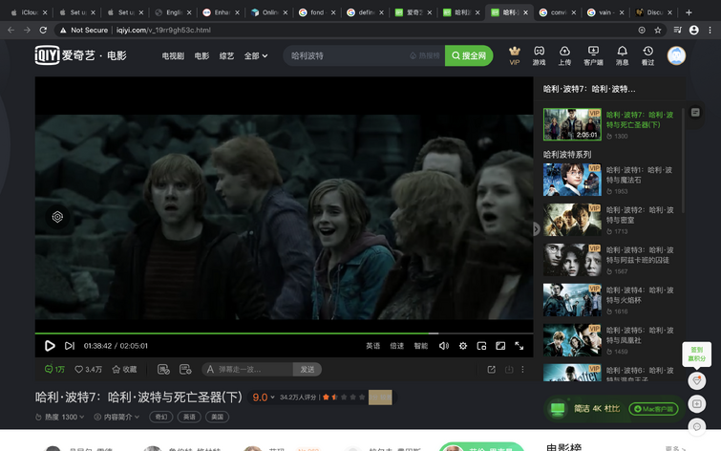Viewport: 721px width, 451px height.
Task: Focus the danmaku comment input
Action: click(x=247, y=369)
